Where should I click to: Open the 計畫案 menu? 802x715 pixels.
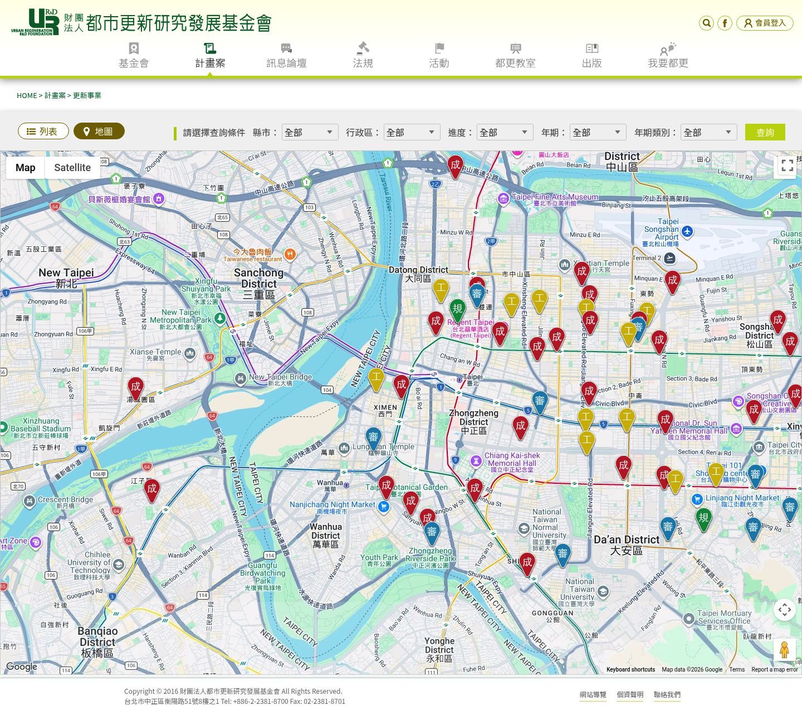click(x=210, y=56)
